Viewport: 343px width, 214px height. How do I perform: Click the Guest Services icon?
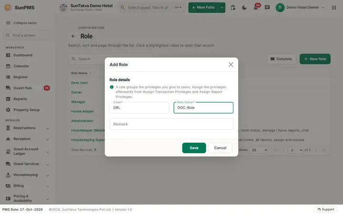(8, 164)
